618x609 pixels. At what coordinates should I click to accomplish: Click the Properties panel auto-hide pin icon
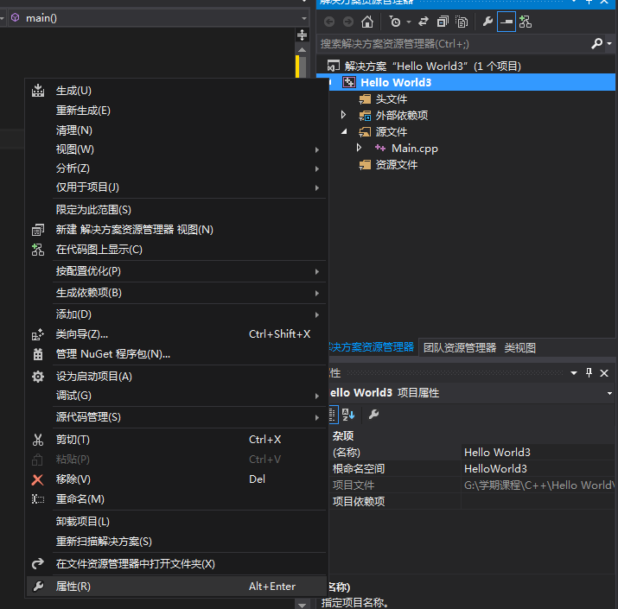[x=589, y=372]
